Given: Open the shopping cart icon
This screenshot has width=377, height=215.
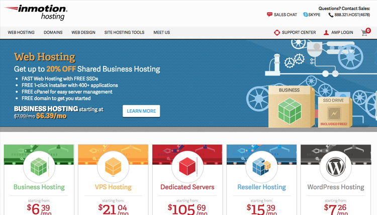Looking at the screenshot, I should pyautogui.click(x=364, y=33).
